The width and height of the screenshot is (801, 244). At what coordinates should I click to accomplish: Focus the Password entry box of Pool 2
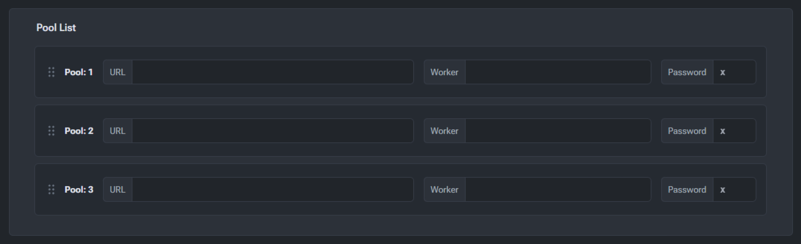[734, 131]
